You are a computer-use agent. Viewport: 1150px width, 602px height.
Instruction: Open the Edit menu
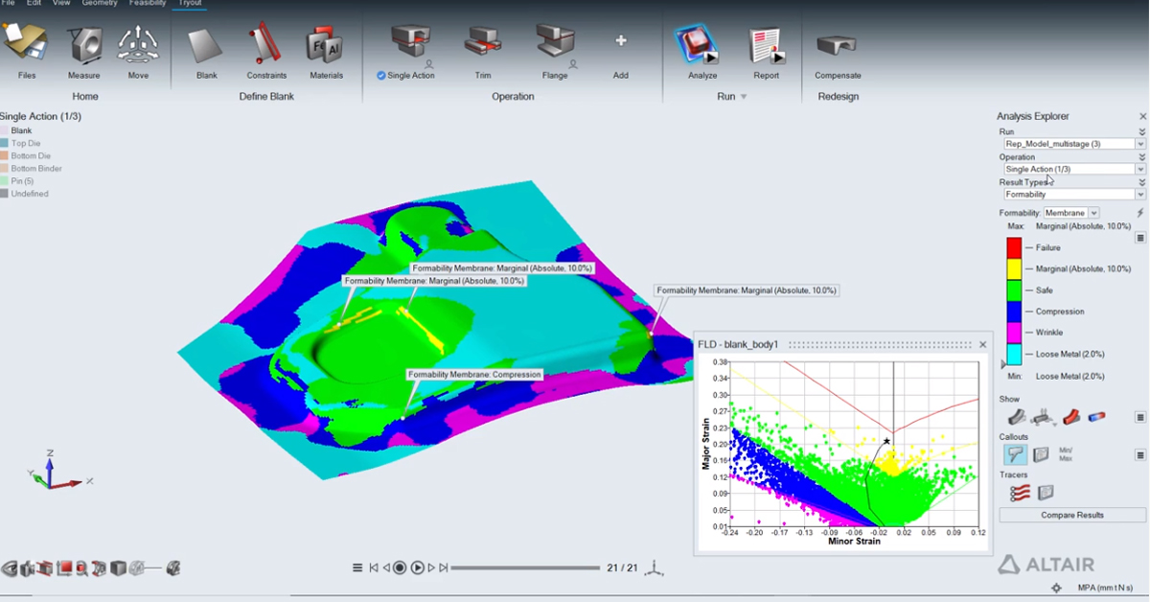(x=34, y=4)
